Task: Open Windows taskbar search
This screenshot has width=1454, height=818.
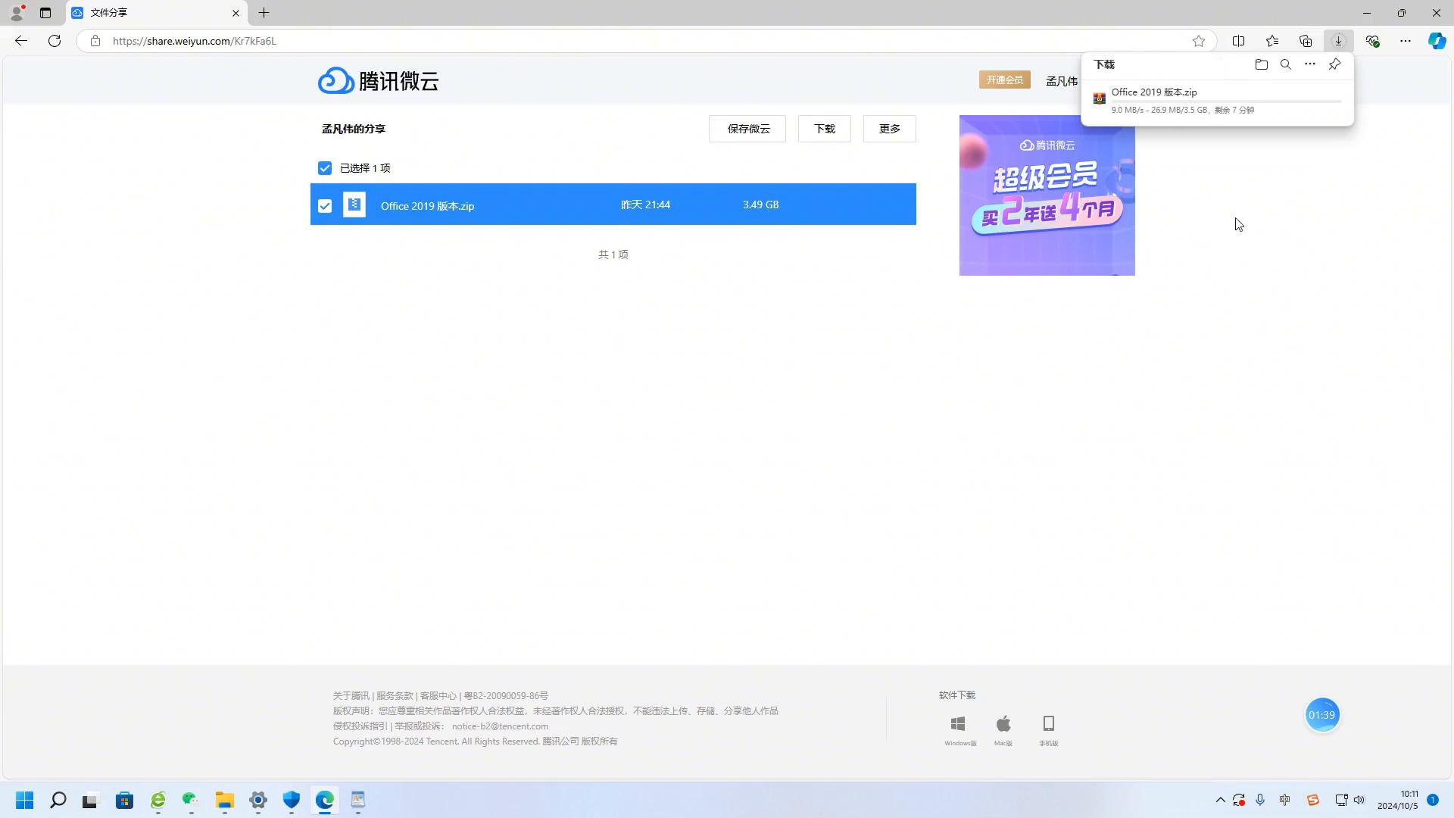Action: point(58,800)
